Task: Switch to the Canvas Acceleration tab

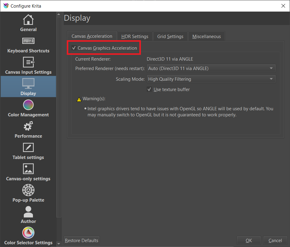Action: pos(92,36)
